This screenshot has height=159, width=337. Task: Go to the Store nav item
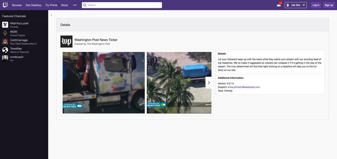pos(64,5)
